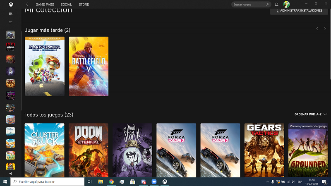This screenshot has height=186, width=331.
Task: Open the STORE tab
Action: tap(84, 5)
